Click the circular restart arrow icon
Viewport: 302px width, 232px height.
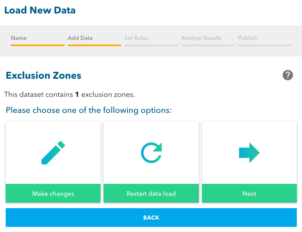[151, 153]
